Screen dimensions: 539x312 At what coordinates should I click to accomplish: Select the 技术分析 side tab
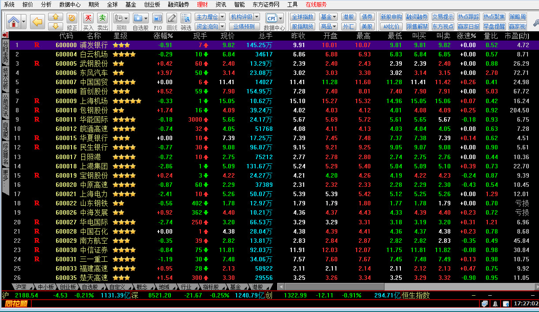[x=5, y=78]
